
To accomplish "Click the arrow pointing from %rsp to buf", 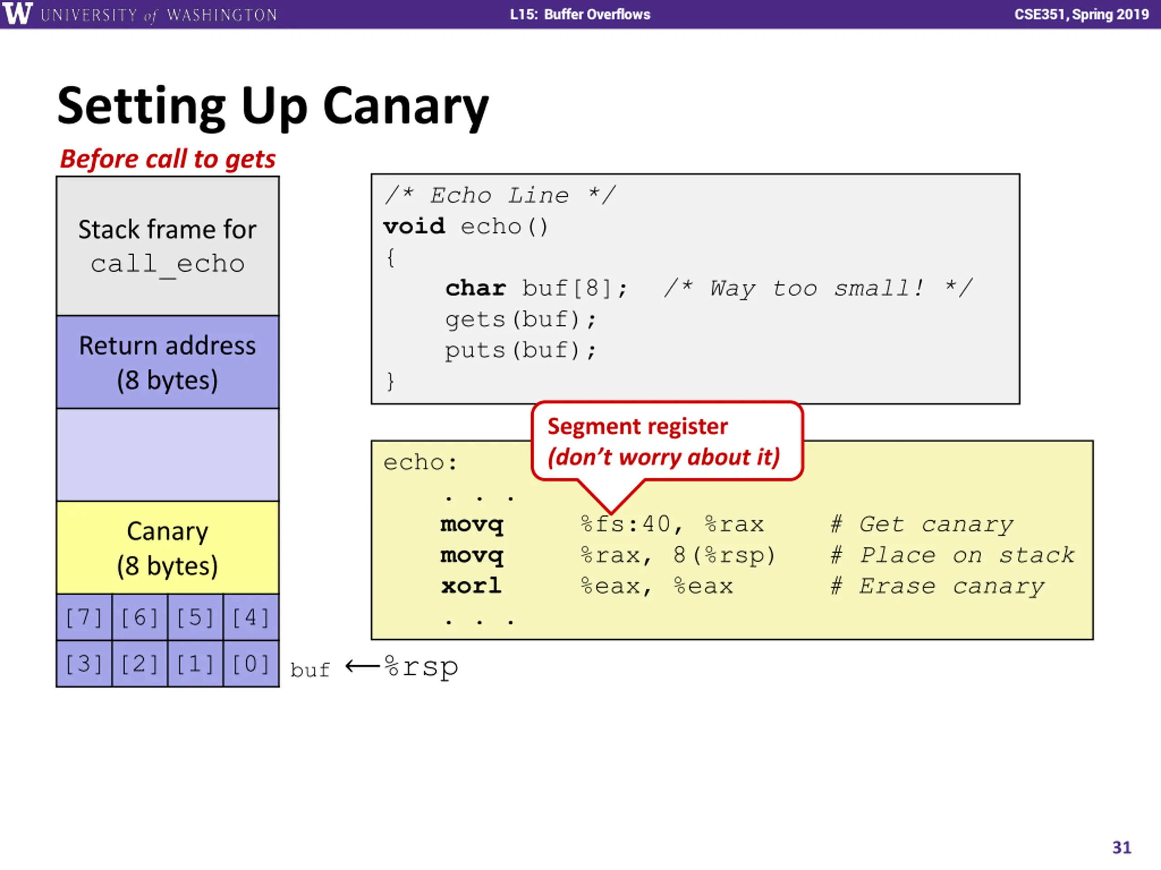I will pos(362,667).
